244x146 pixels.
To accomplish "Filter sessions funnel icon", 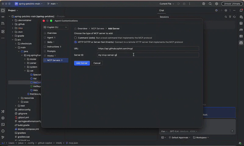I will (230, 17).
